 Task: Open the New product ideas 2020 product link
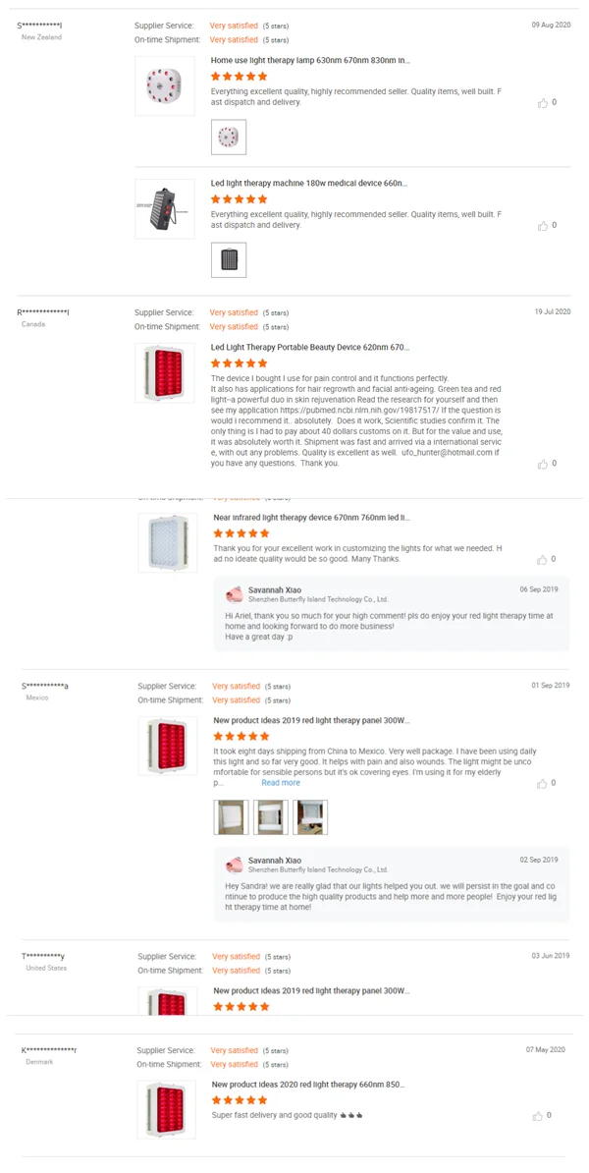[307, 1085]
